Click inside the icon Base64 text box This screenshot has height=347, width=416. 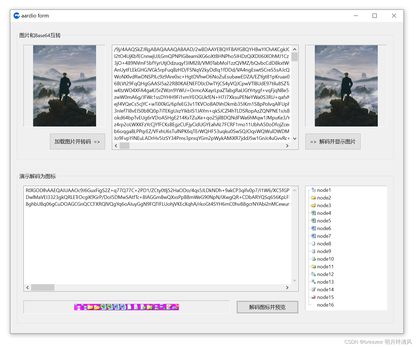(x=158, y=235)
